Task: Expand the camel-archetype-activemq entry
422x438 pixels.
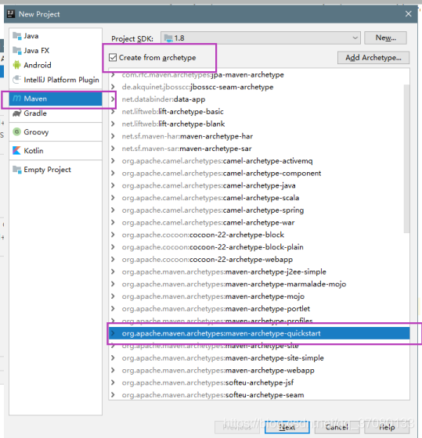Action: (113, 160)
